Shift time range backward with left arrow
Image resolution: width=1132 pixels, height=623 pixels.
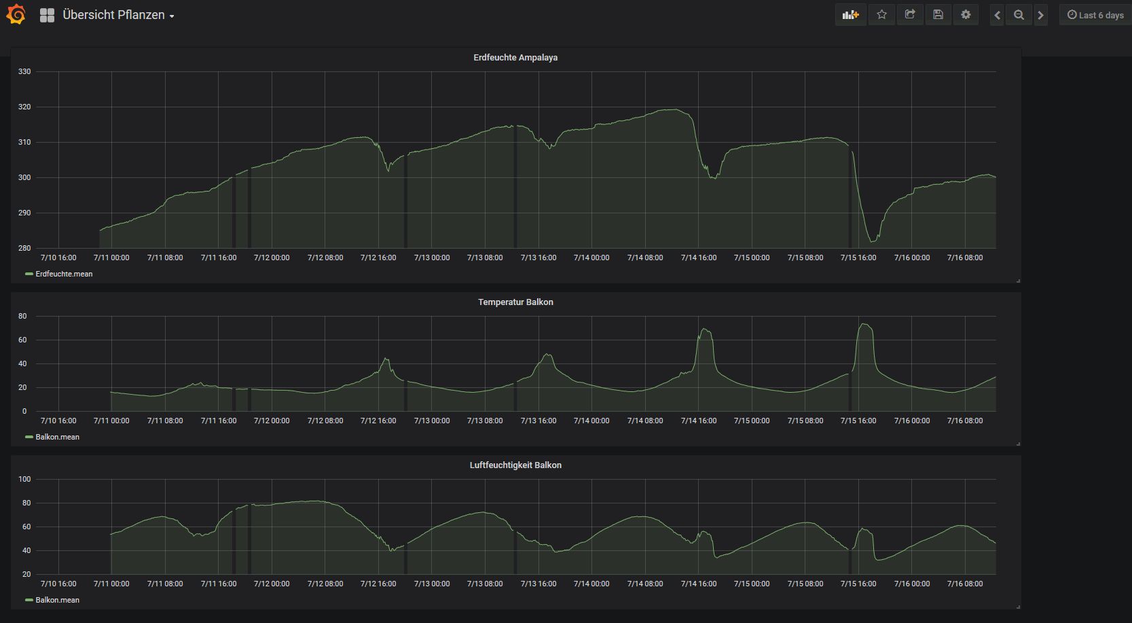997,15
